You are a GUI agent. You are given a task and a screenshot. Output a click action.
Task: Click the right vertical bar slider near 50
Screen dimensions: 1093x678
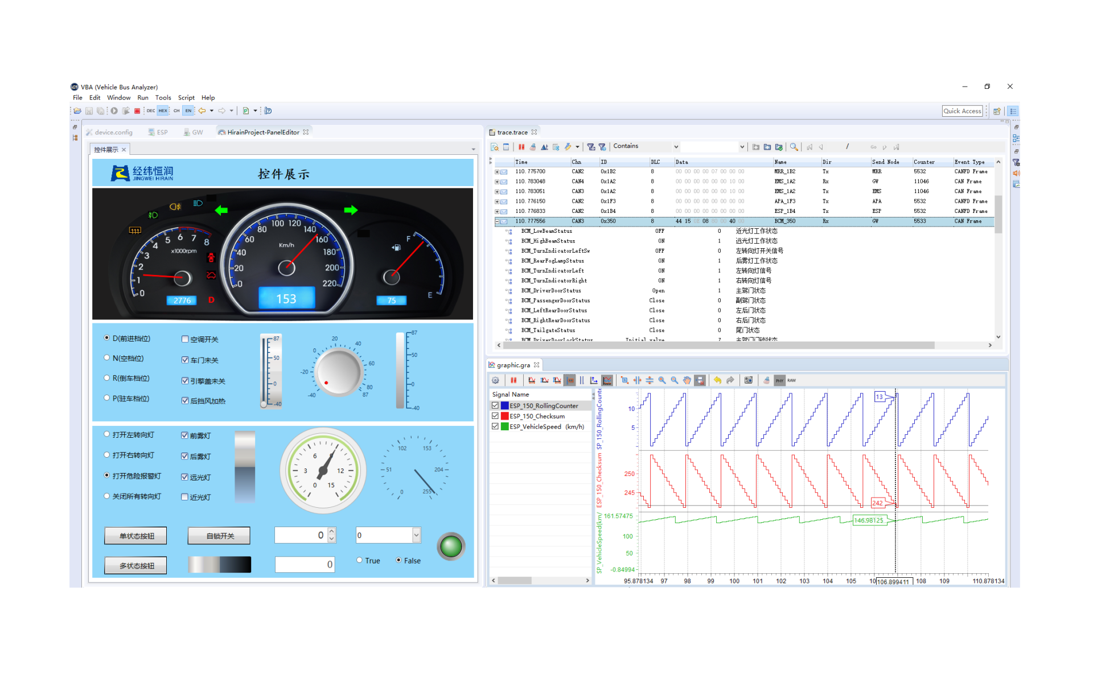point(401,371)
